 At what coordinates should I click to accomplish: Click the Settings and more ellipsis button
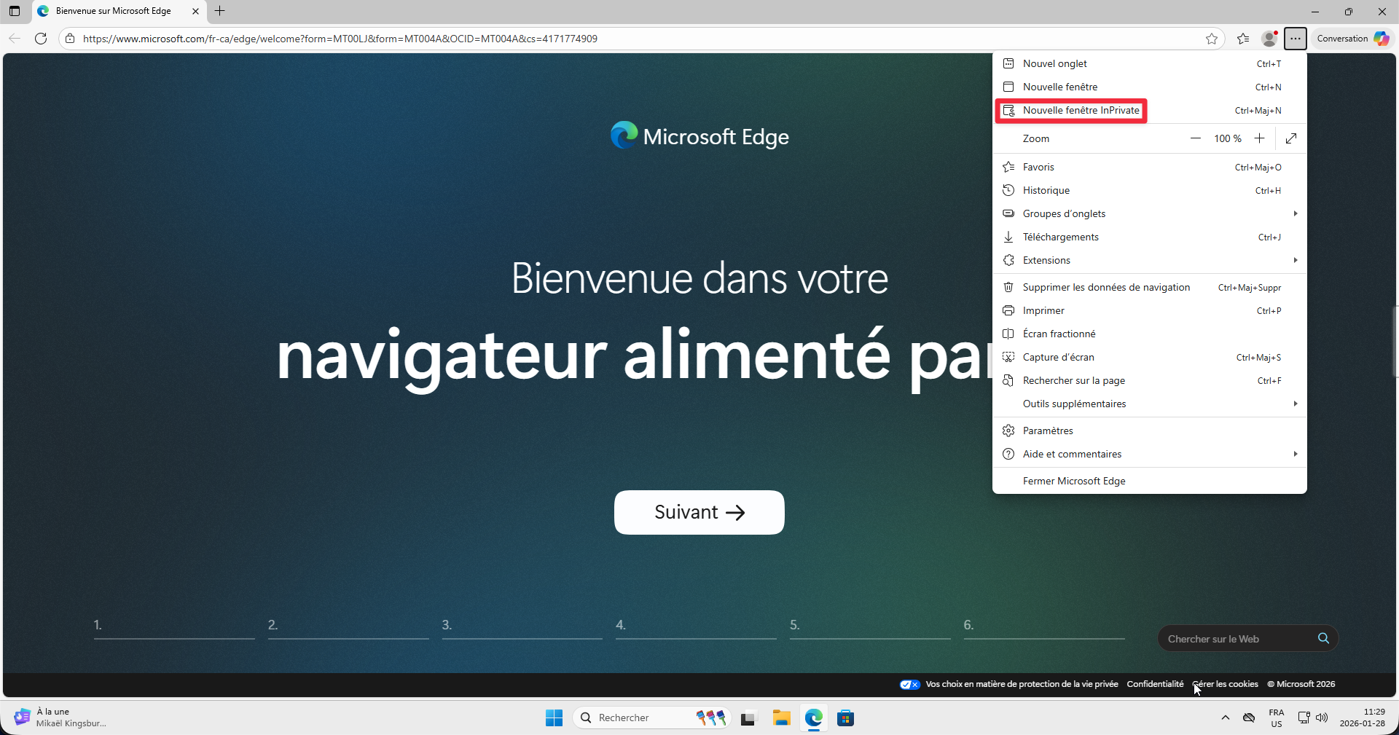(1296, 39)
